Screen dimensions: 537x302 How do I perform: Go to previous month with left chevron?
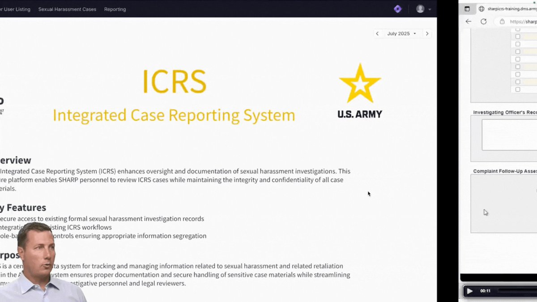pyautogui.click(x=377, y=34)
